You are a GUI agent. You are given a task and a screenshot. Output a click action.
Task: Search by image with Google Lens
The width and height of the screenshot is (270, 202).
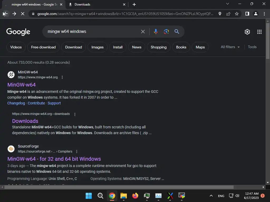point(166,32)
